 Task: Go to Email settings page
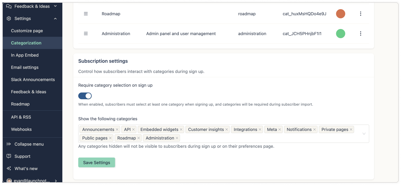[25, 67]
